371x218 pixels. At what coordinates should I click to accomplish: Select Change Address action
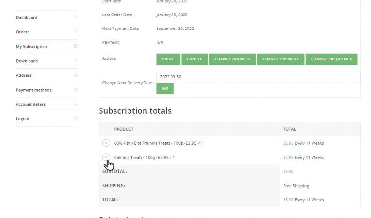(x=232, y=59)
